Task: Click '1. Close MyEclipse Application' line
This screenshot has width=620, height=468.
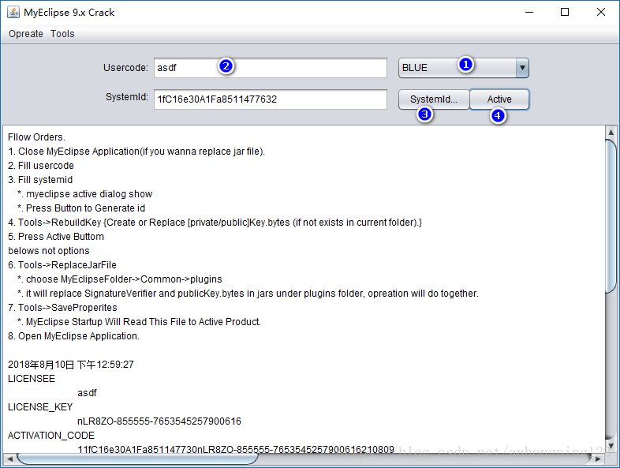Action: tap(136, 152)
